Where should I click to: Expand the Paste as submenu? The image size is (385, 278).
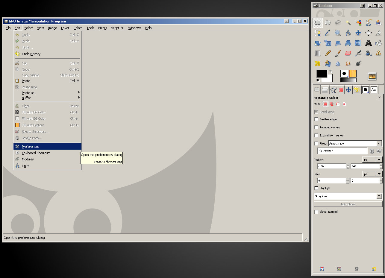point(47,93)
